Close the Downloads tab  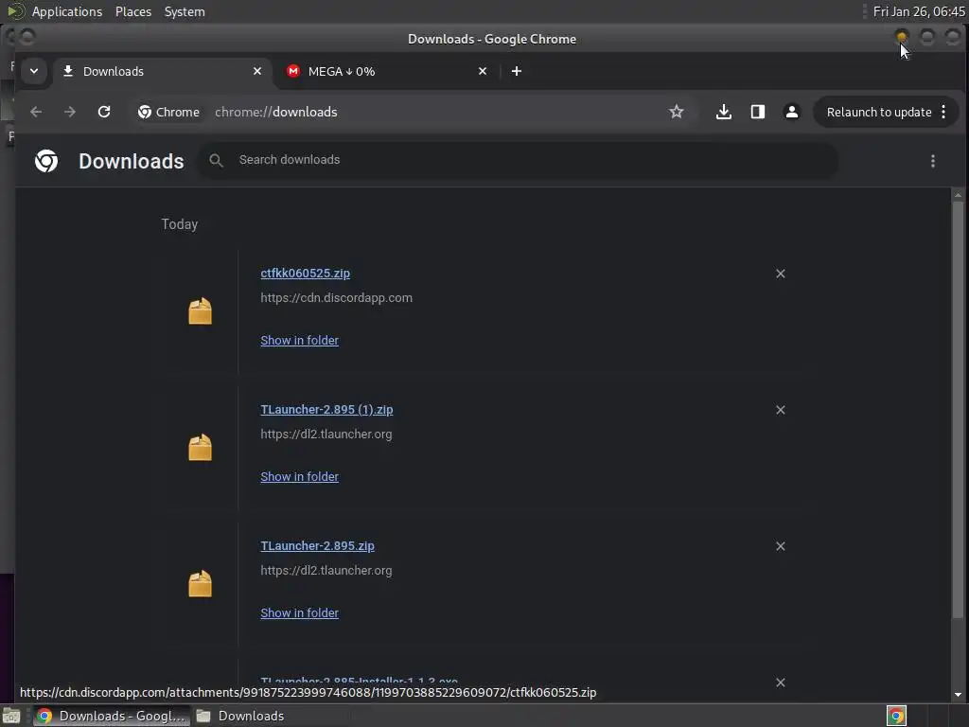(257, 71)
